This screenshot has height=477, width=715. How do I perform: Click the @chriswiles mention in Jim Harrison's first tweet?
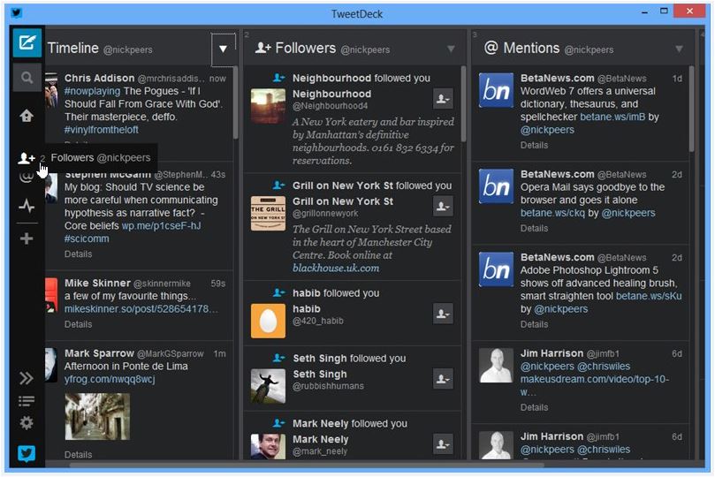coord(604,367)
